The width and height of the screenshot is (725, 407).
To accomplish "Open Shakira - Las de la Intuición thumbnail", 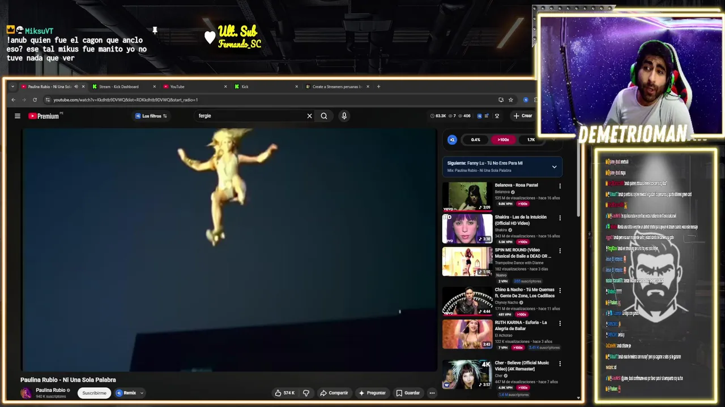I will pos(467,228).
